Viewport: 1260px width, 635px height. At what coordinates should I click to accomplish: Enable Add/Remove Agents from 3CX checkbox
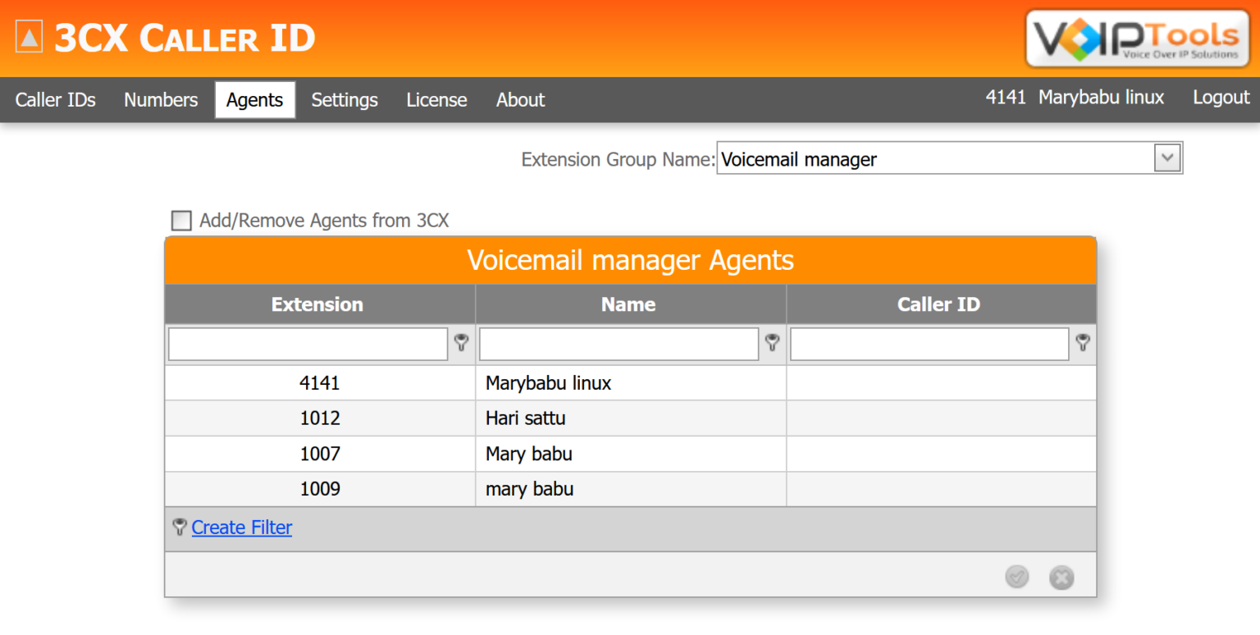coord(181,221)
